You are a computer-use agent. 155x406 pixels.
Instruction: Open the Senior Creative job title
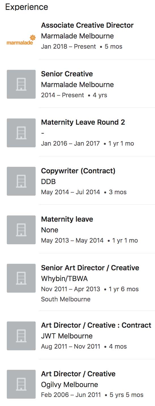click(67, 74)
